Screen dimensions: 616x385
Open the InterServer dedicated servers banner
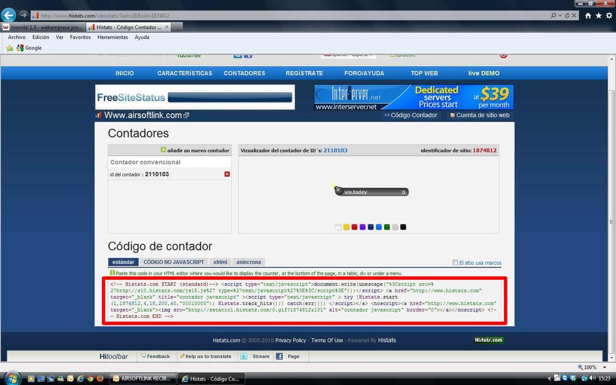(414, 97)
